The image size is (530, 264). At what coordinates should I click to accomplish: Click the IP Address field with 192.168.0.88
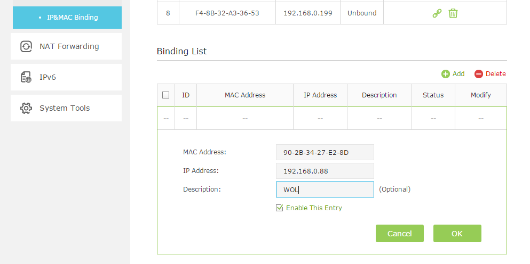click(x=325, y=171)
